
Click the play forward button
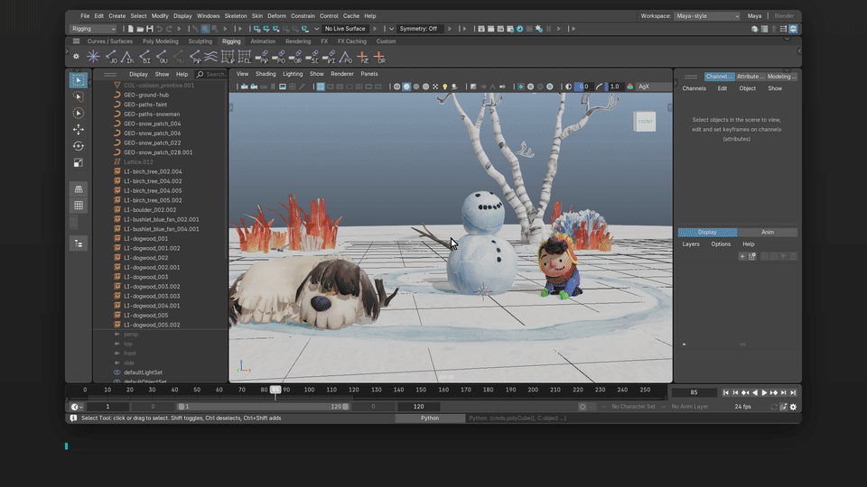[764, 392]
